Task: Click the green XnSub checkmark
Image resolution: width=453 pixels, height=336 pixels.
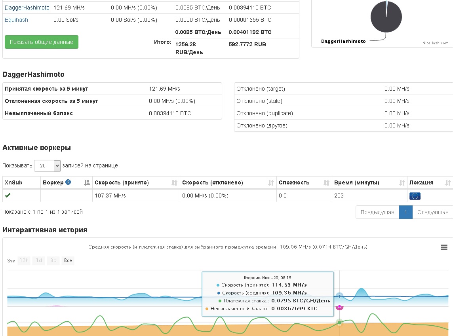Action: [x=8, y=196]
